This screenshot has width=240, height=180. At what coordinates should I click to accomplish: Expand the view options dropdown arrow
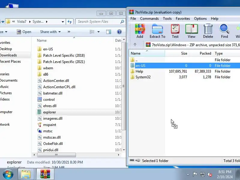tap(99, 32)
